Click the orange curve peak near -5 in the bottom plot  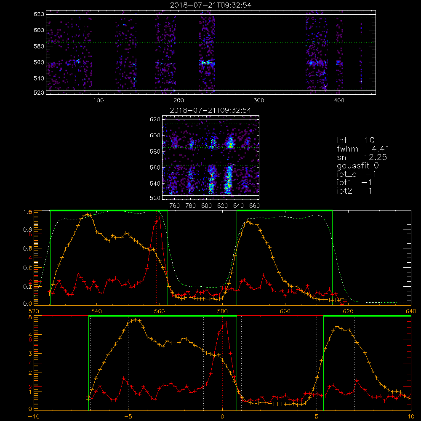click(x=136, y=320)
